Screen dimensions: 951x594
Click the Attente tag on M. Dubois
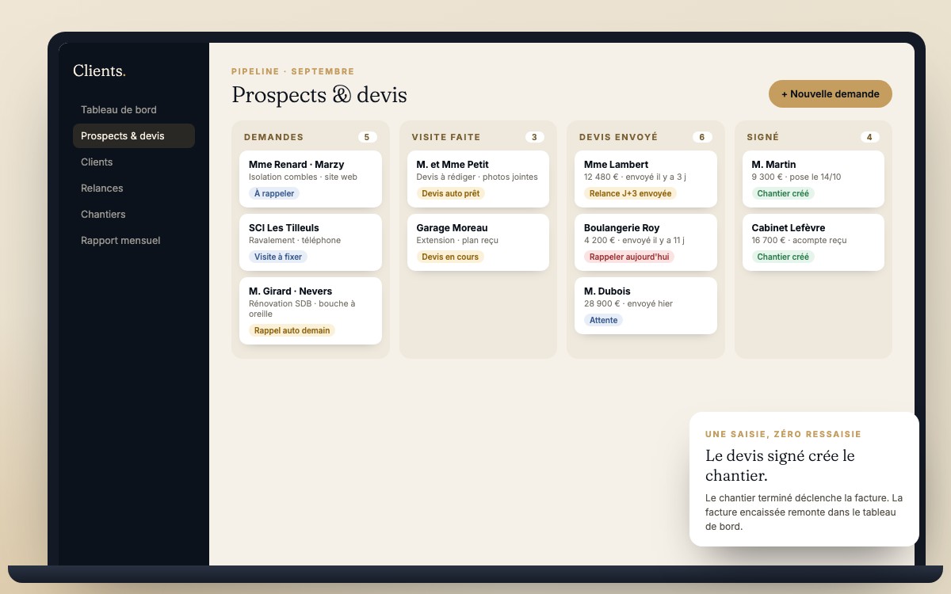(604, 320)
